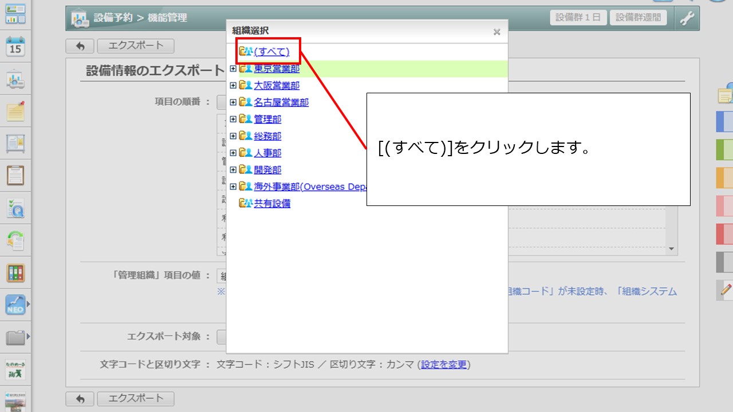Open the circular arrows document sidebar icon
The width and height of the screenshot is (733, 412).
(15, 240)
